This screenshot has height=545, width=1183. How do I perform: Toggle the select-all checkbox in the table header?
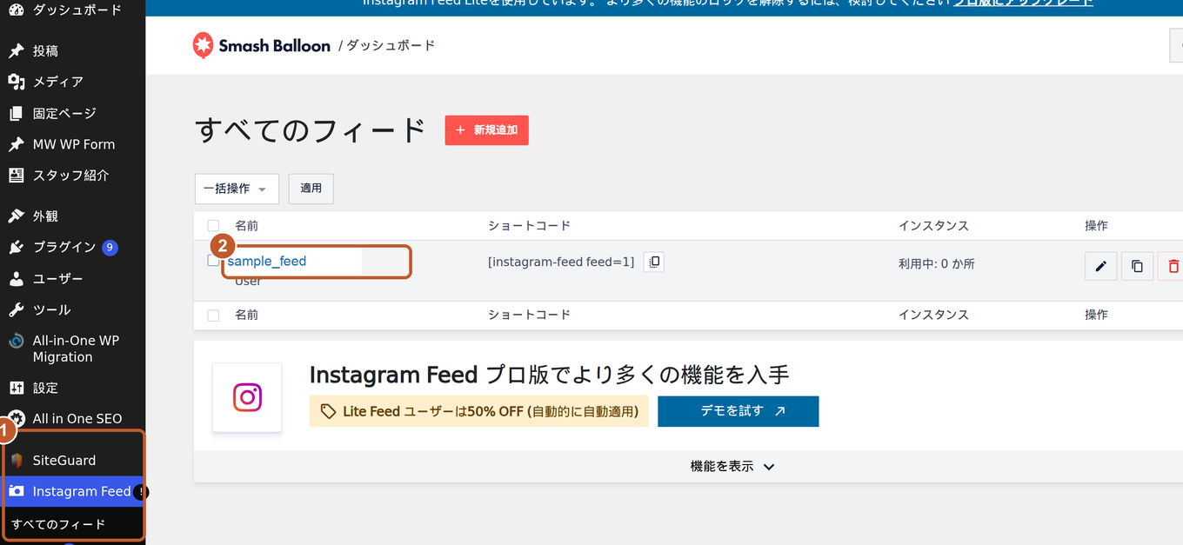coord(213,226)
